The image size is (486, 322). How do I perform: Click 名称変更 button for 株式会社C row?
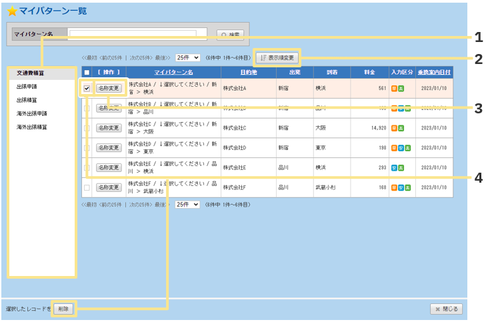pos(109,128)
